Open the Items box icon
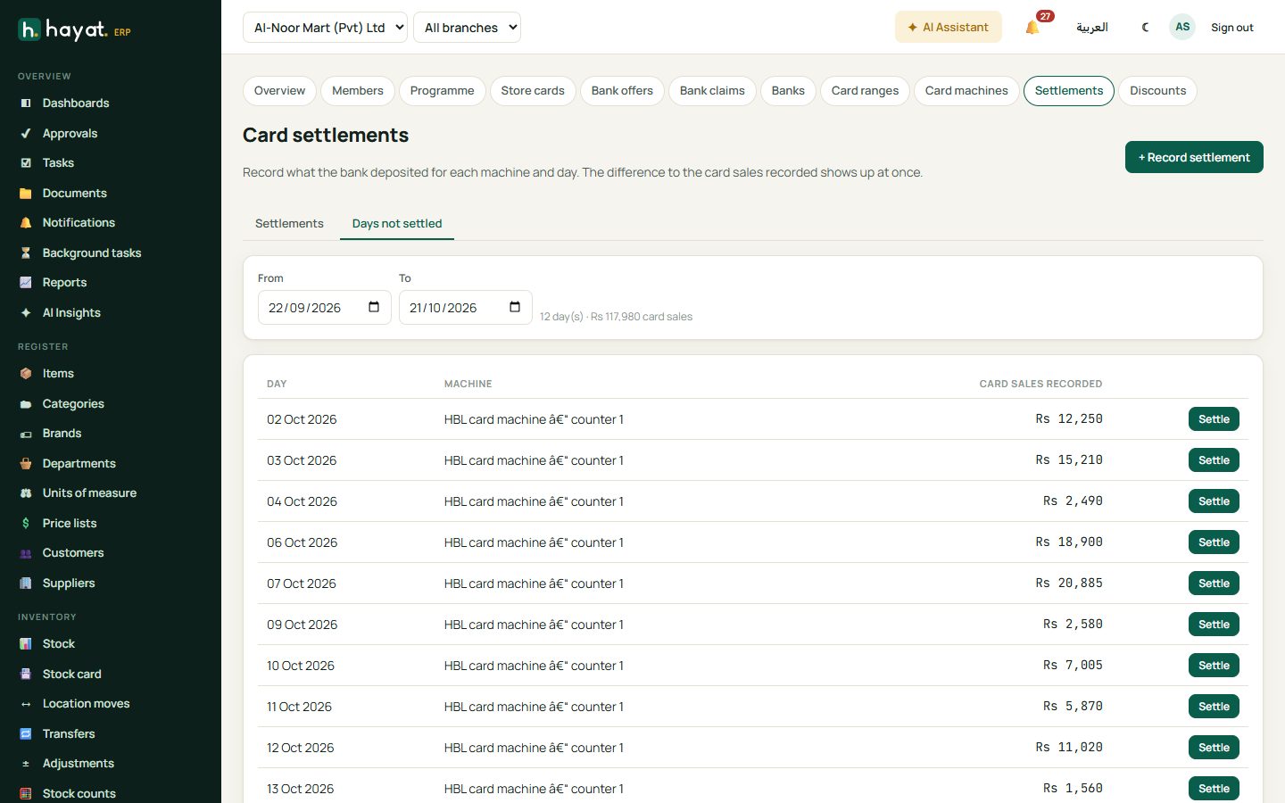Screen dimensions: 1285x803 [x=26, y=374]
